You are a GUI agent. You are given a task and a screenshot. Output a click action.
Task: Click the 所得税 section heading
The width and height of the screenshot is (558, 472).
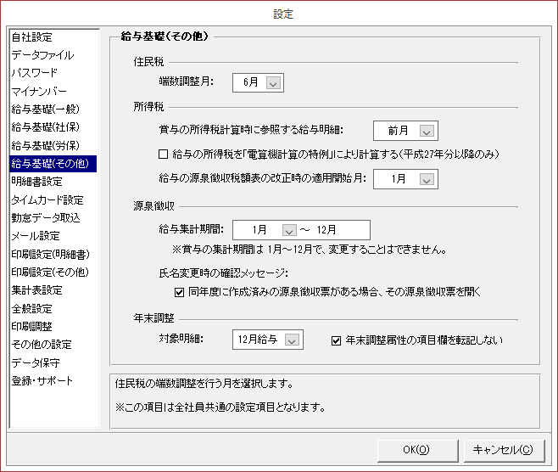(148, 107)
